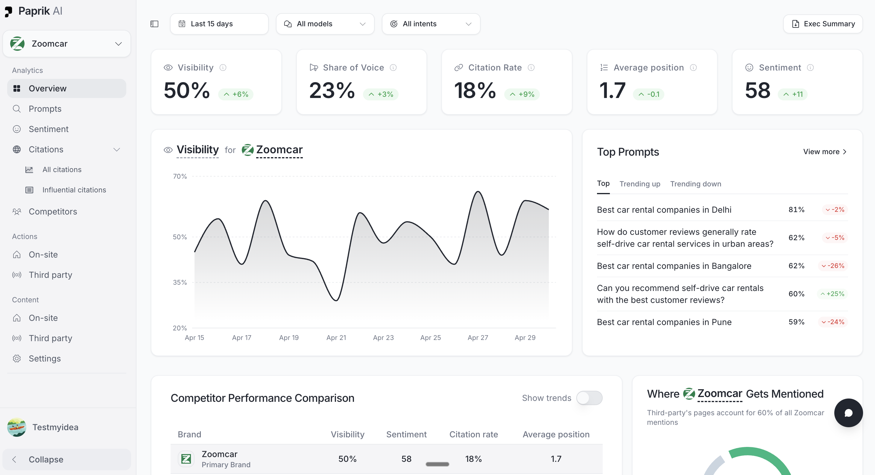Click the Visibility column header
The width and height of the screenshot is (875, 475).
(347, 434)
